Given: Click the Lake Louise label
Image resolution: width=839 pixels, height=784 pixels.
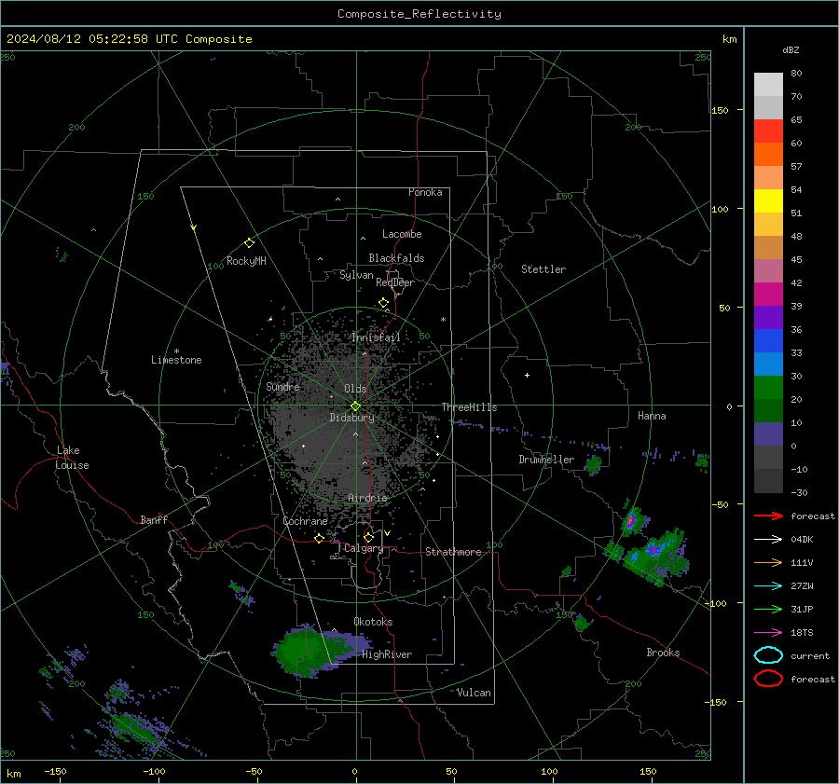Looking at the screenshot, I should (x=72, y=458).
